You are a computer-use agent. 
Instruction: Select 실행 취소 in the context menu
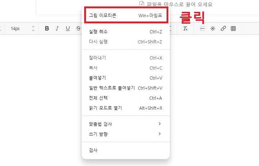126,32
